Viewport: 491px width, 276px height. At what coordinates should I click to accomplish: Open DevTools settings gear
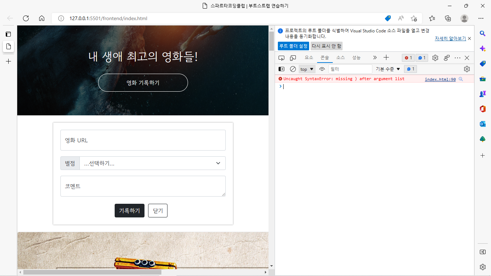(435, 58)
